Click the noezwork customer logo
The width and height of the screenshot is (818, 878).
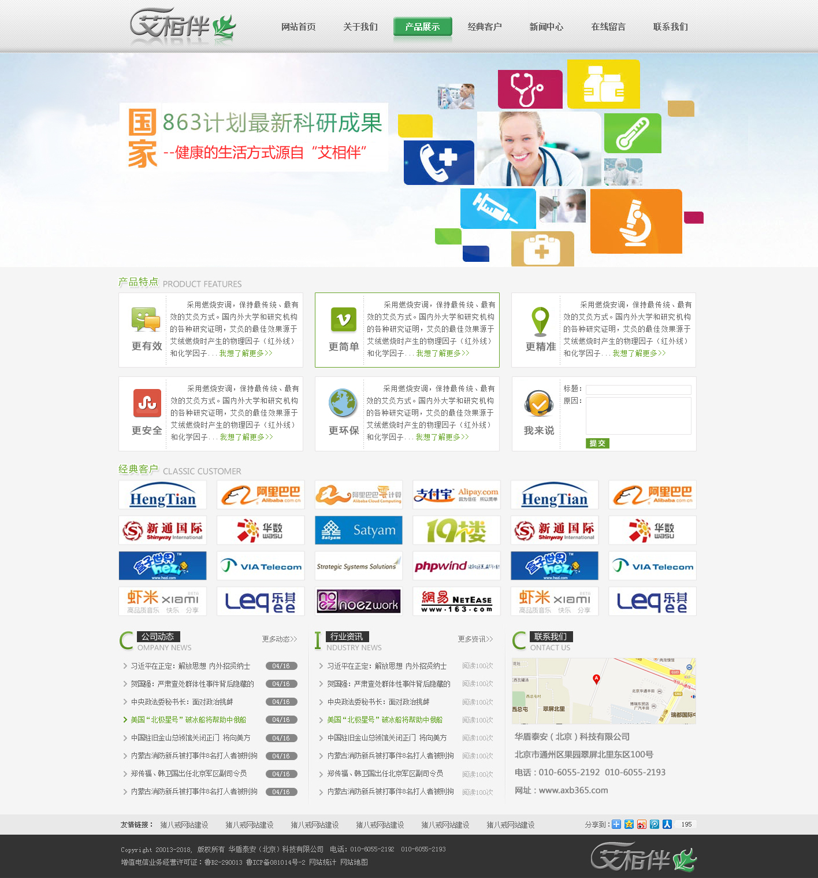click(359, 601)
